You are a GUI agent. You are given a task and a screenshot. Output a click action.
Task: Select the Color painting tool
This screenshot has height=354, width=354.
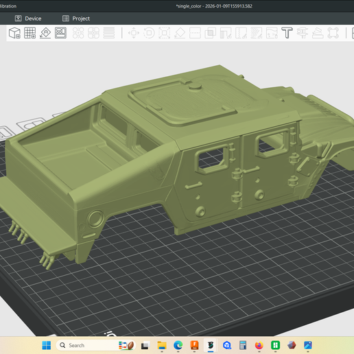[x=257, y=33]
